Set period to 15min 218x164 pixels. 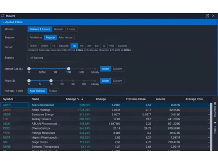tap(33, 46)
